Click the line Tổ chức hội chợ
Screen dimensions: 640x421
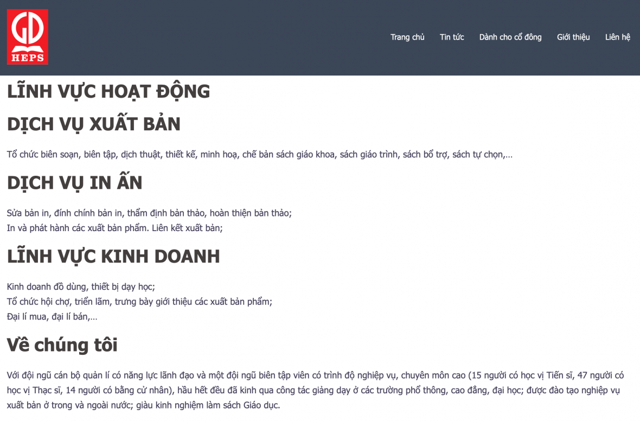[139, 302]
